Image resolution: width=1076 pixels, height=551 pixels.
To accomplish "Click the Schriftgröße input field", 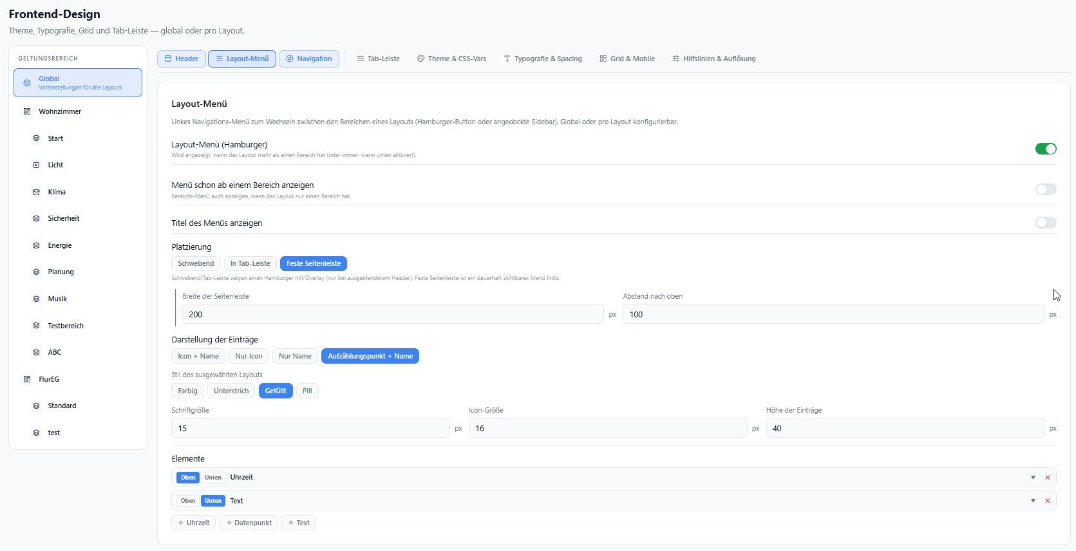I will (310, 428).
